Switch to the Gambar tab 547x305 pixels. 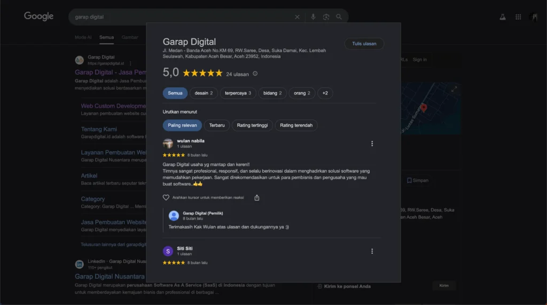(x=130, y=37)
